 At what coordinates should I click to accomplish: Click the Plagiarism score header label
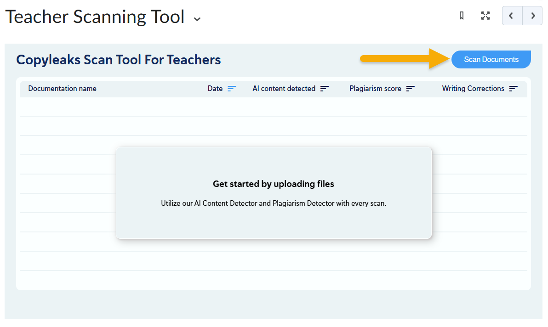coord(375,89)
